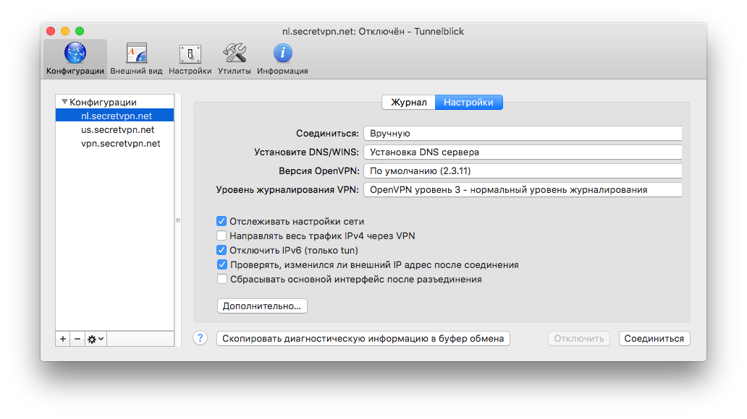Image resolution: width=747 pixels, height=419 pixels.
Task: Select us.secretvpn.net configuration
Action: pyautogui.click(x=115, y=129)
